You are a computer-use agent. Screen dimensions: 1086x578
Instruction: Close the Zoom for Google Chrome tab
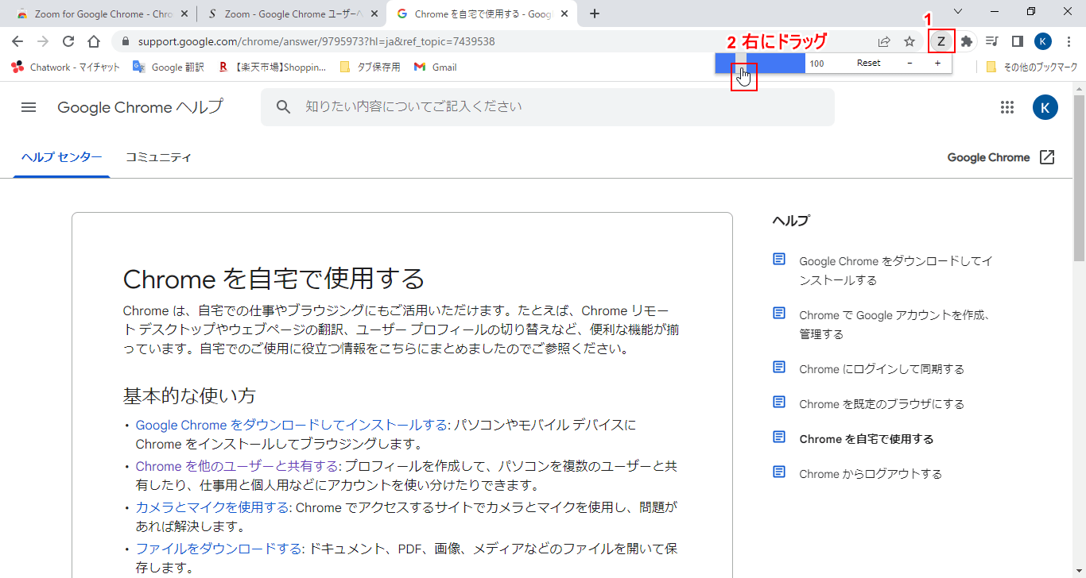[x=184, y=13]
